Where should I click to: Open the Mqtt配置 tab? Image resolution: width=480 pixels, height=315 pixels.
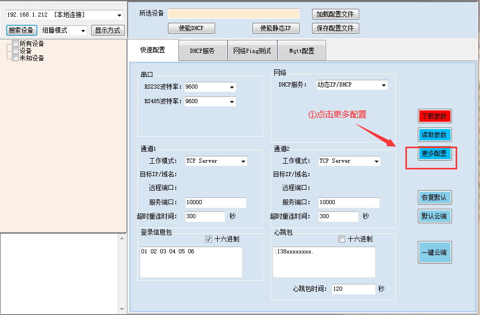point(301,50)
